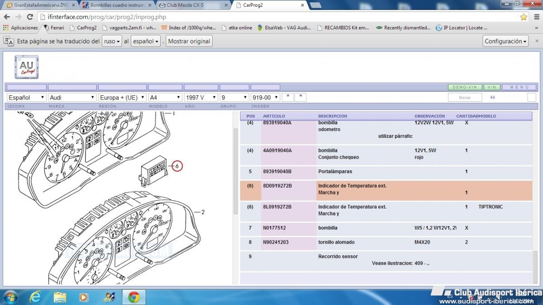Open the Modelo dropdown showing A4

(x=165, y=97)
